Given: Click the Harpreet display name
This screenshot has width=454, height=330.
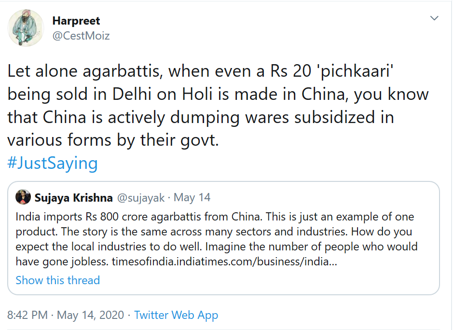Looking at the screenshot, I should click(x=77, y=21).
